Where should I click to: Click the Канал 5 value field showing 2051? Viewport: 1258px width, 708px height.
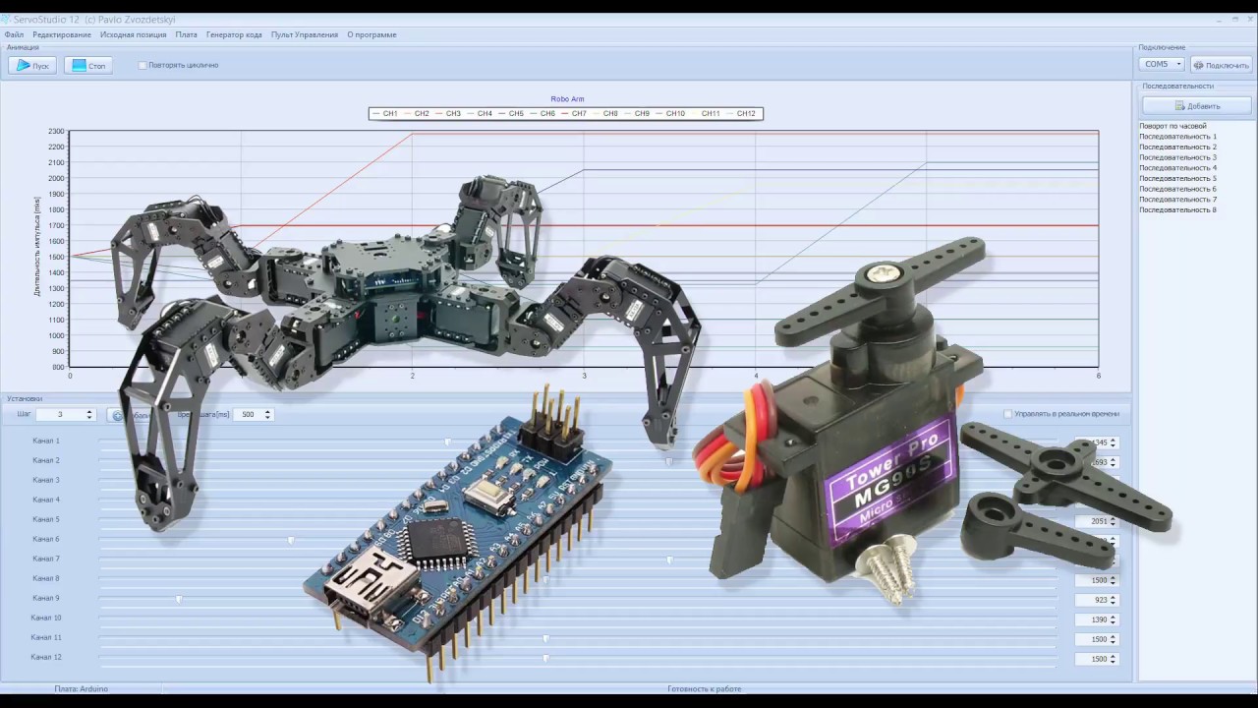[1097, 521]
